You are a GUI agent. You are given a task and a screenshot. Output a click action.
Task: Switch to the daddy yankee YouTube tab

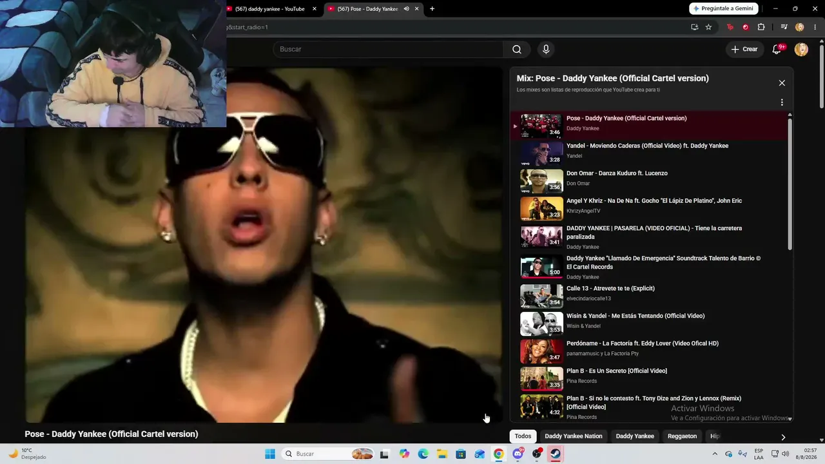coord(270,9)
